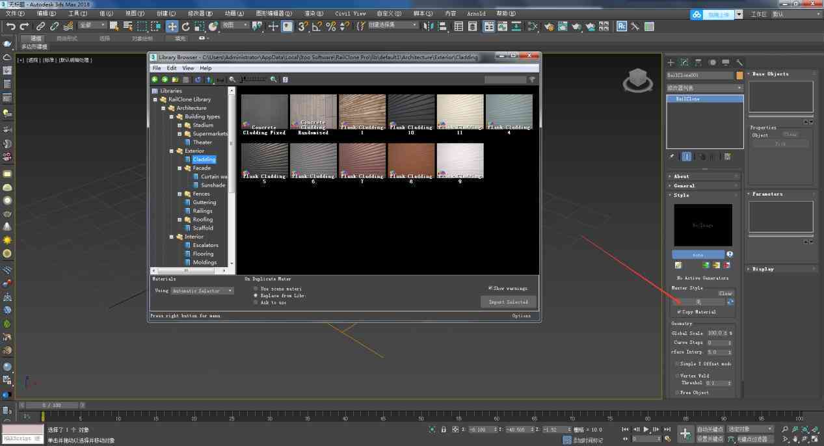Open the Civil View menu
The height and width of the screenshot is (446, 824).
coord(351,13)
